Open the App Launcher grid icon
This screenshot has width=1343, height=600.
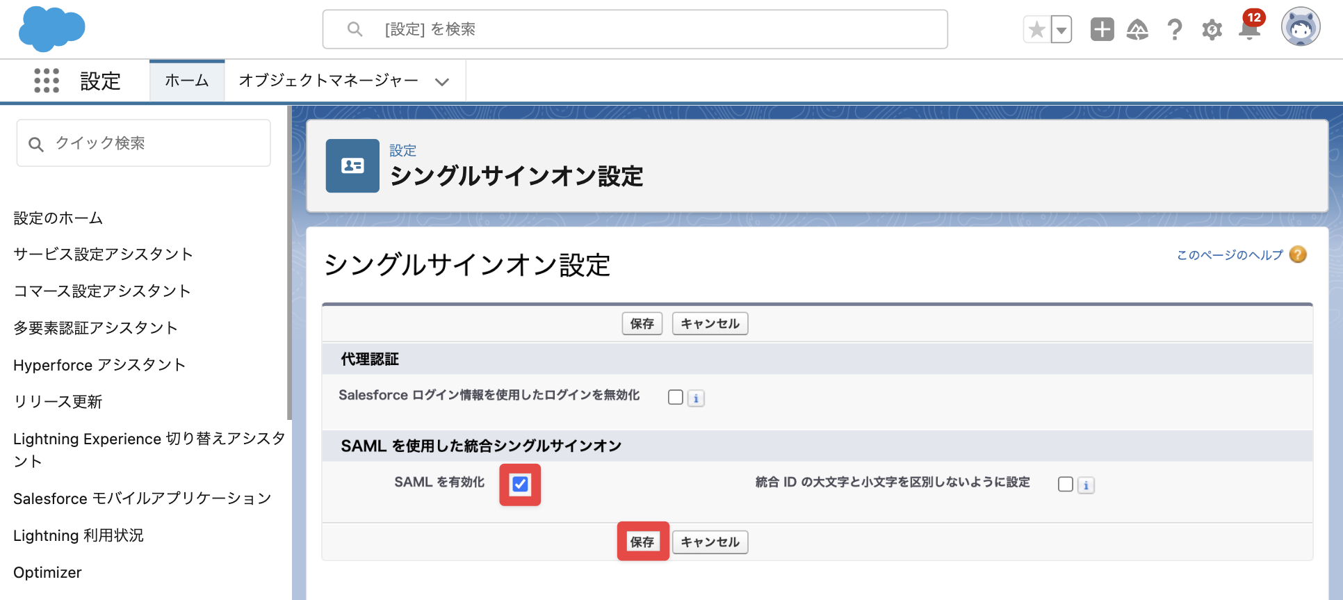(47, 81)
